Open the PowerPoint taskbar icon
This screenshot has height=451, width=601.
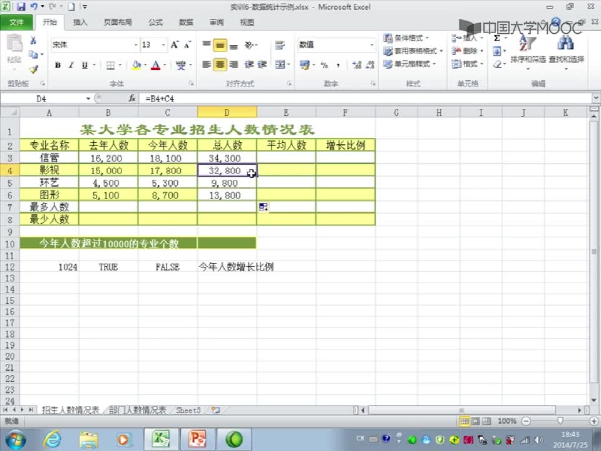point(197,440)
